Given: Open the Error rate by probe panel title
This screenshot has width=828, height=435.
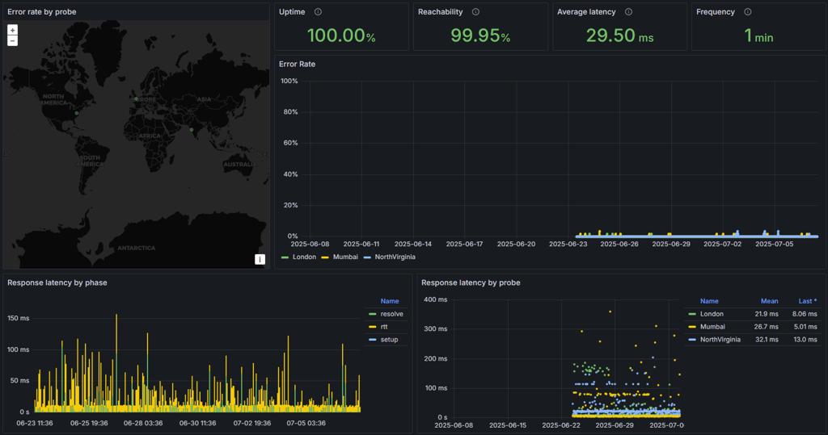Looking at the screenshot, I should point(42,11).
